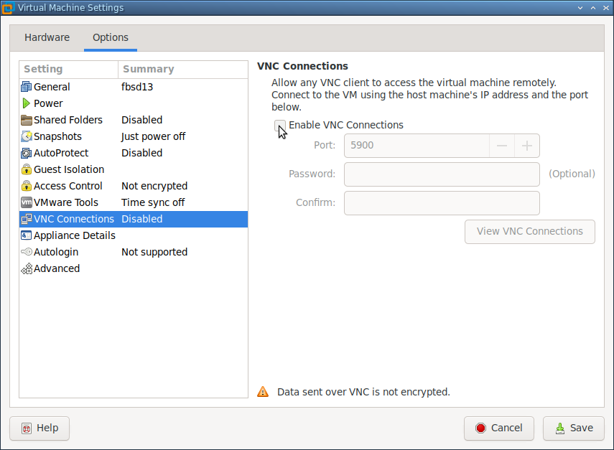Decrease the VNC port with minus button
Viewport: 614px width, 450px height.
(502, 146)
